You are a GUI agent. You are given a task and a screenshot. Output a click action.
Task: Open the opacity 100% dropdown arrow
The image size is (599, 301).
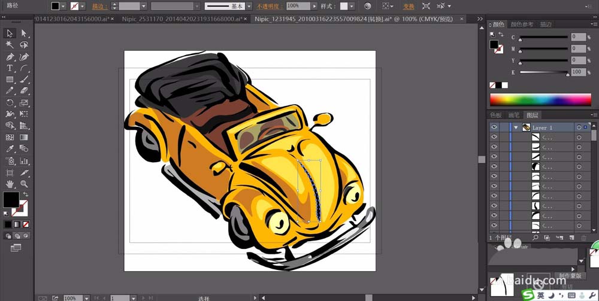point(314,6)
